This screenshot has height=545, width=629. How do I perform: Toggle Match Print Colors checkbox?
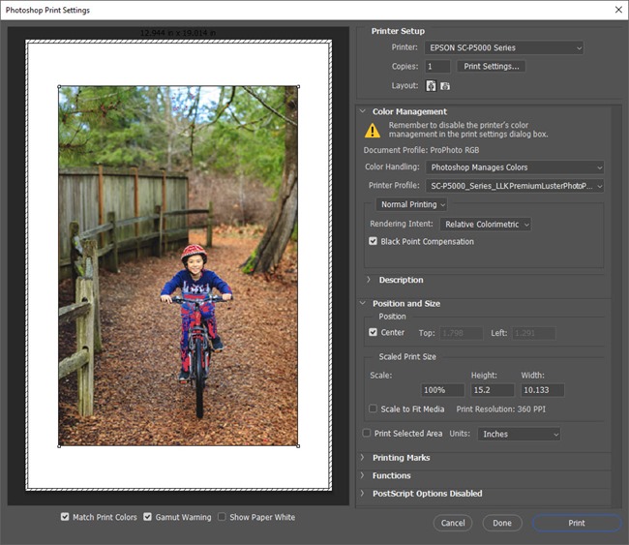65,517
